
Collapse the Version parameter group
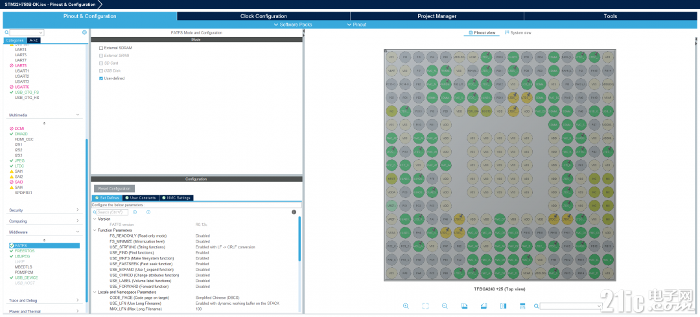tap(94, 219)
